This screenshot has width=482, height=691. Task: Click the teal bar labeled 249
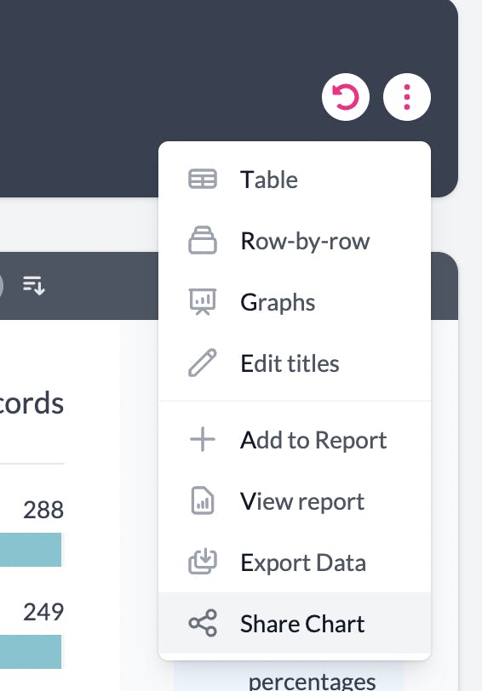pos(31,652)
